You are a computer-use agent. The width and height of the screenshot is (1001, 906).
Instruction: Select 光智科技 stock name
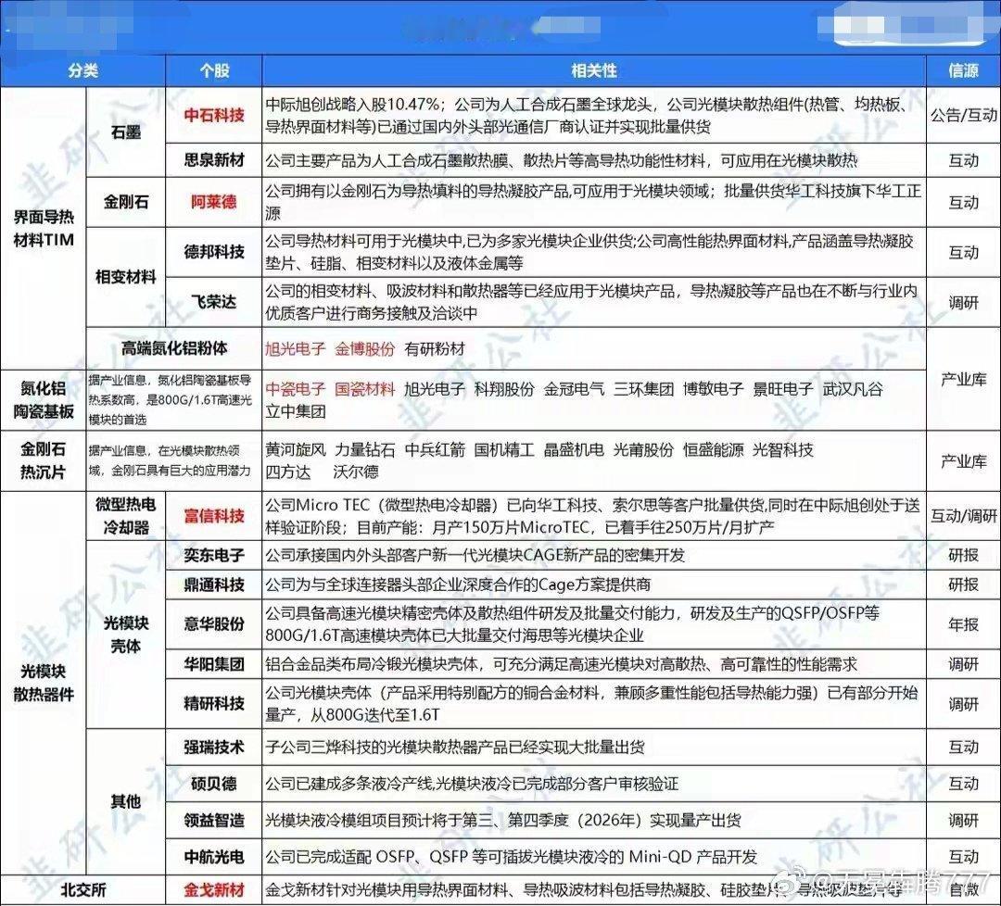(782, 450)
